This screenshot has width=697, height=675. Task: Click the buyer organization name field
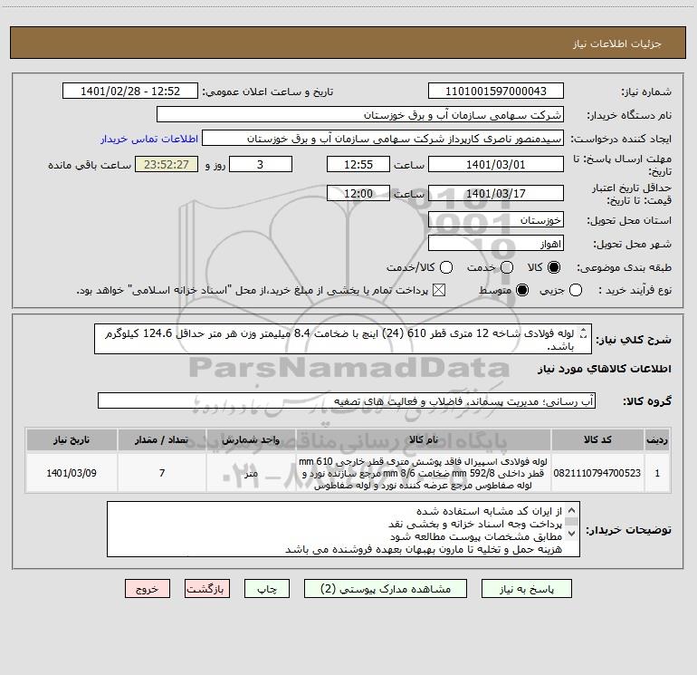click(x=360, y=115)
